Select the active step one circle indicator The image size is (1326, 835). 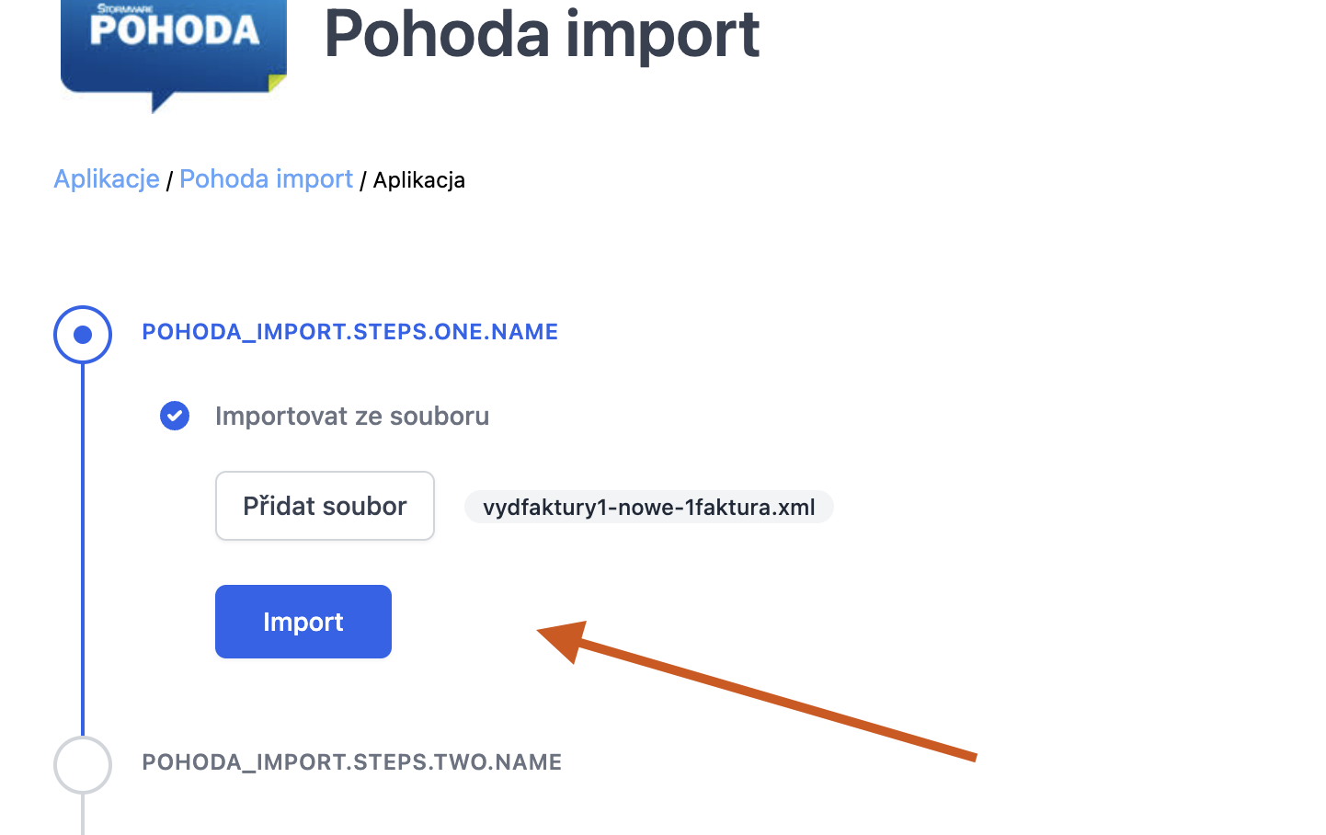83,334
